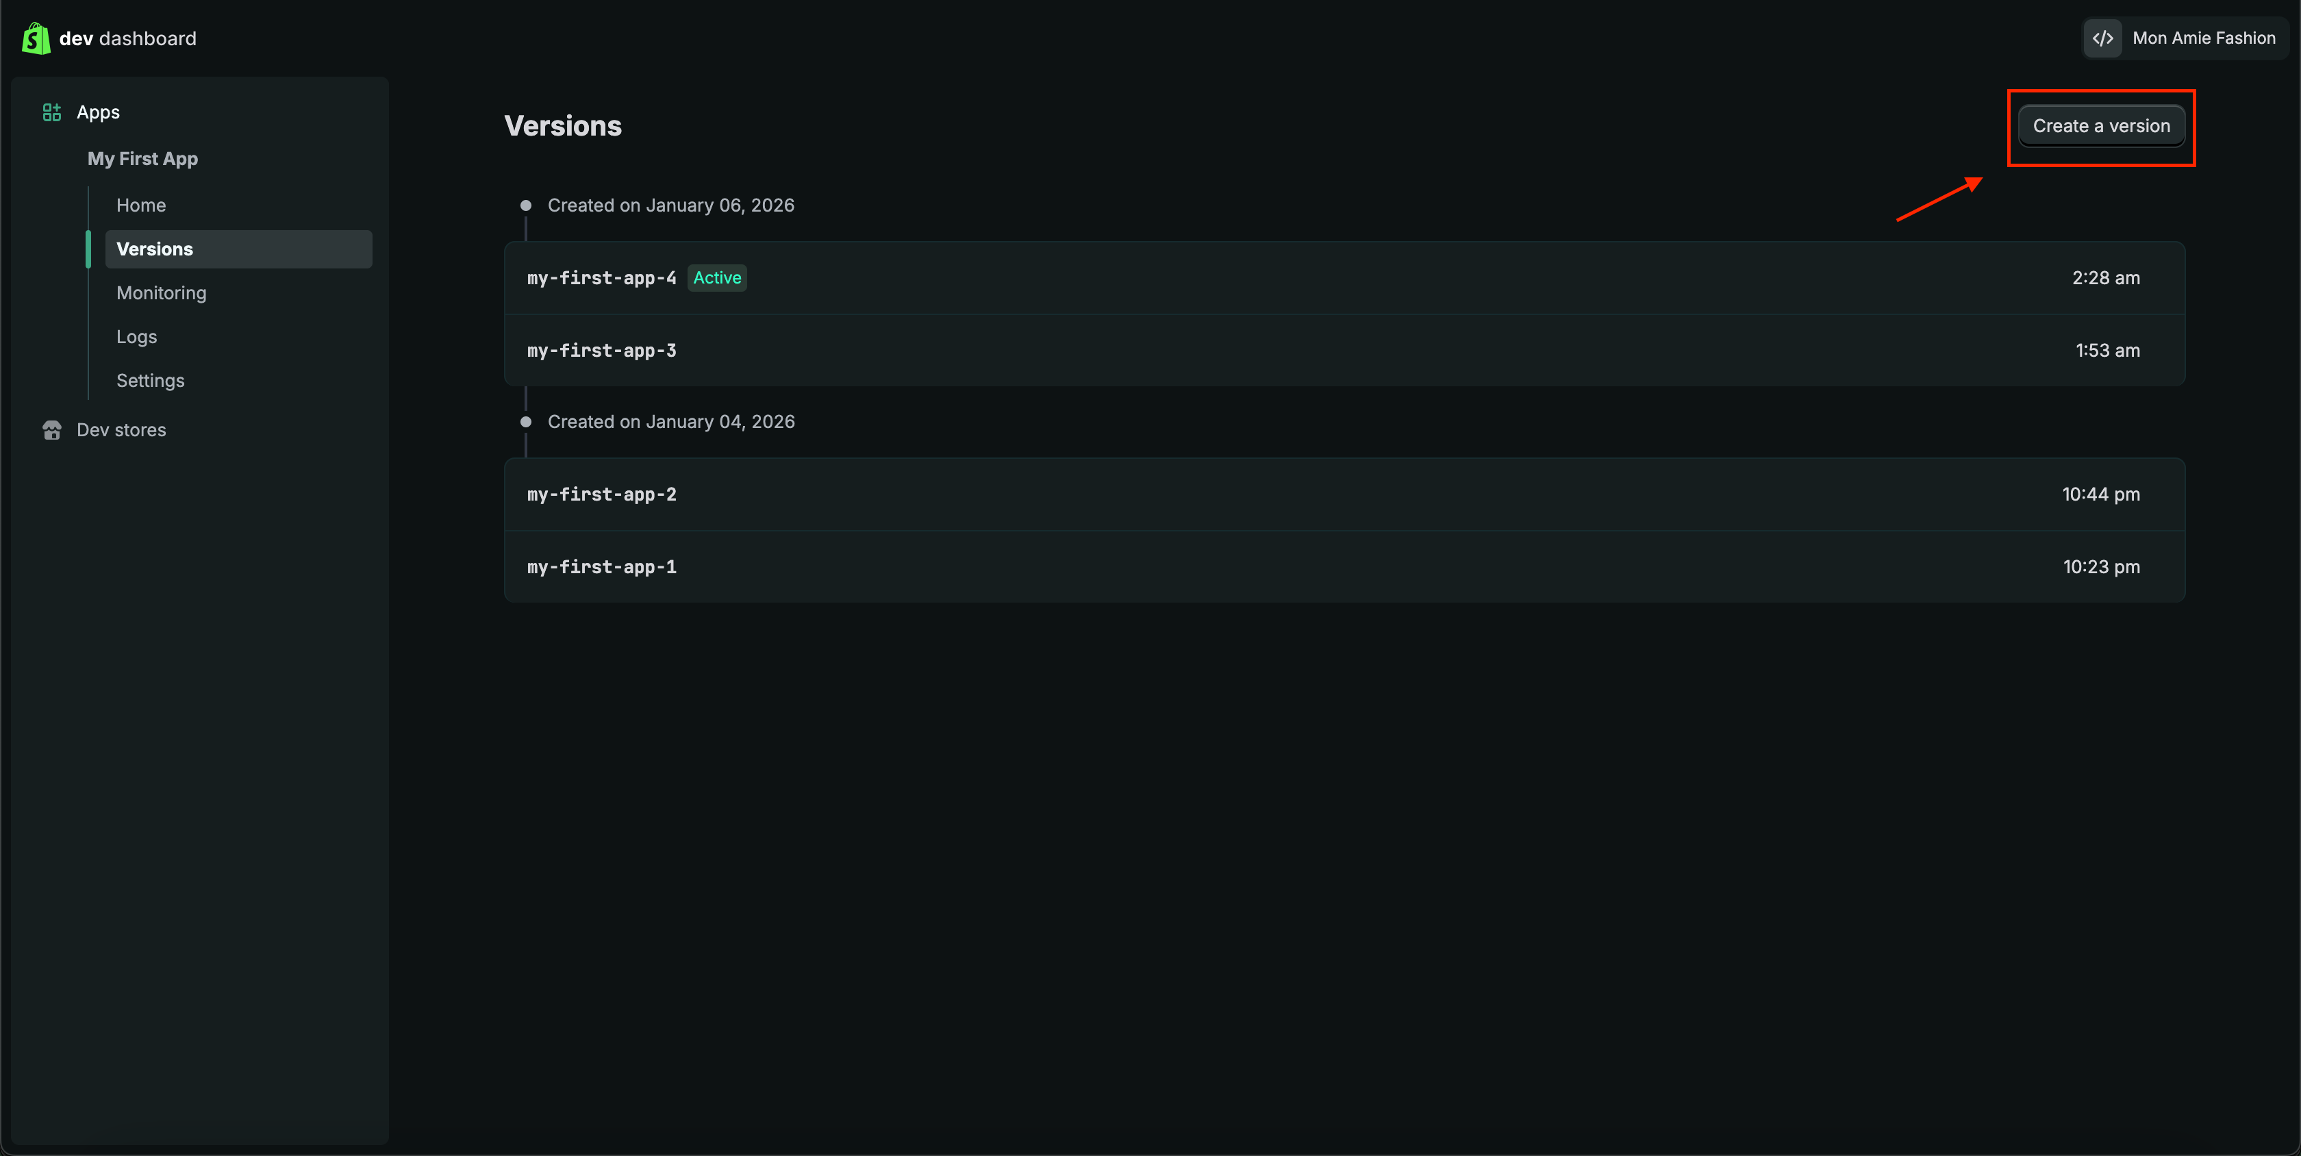Click the dev dashboard title text
This screenshot has height=1156, width=2301.
[x=128, y=38]
